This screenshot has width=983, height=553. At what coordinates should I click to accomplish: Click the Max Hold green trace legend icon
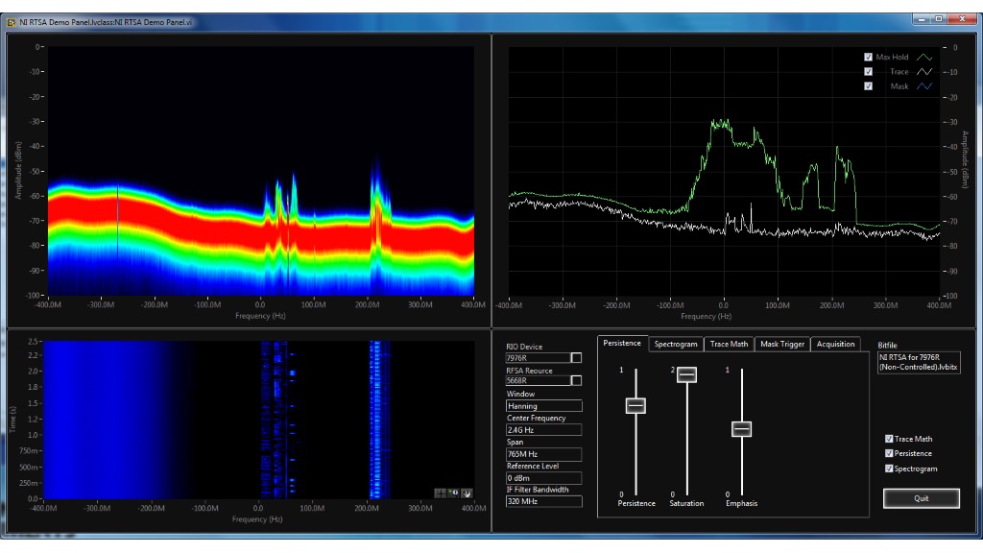pos(924,57)
